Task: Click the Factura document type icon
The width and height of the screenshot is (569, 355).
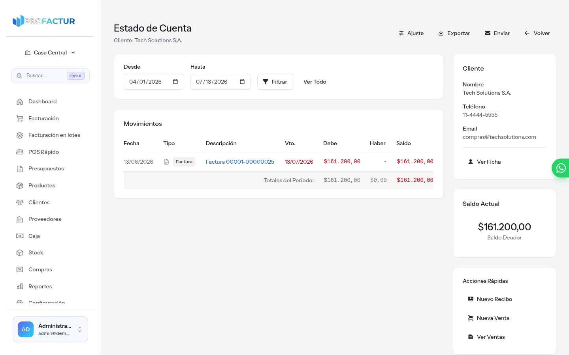Action: 166,162
